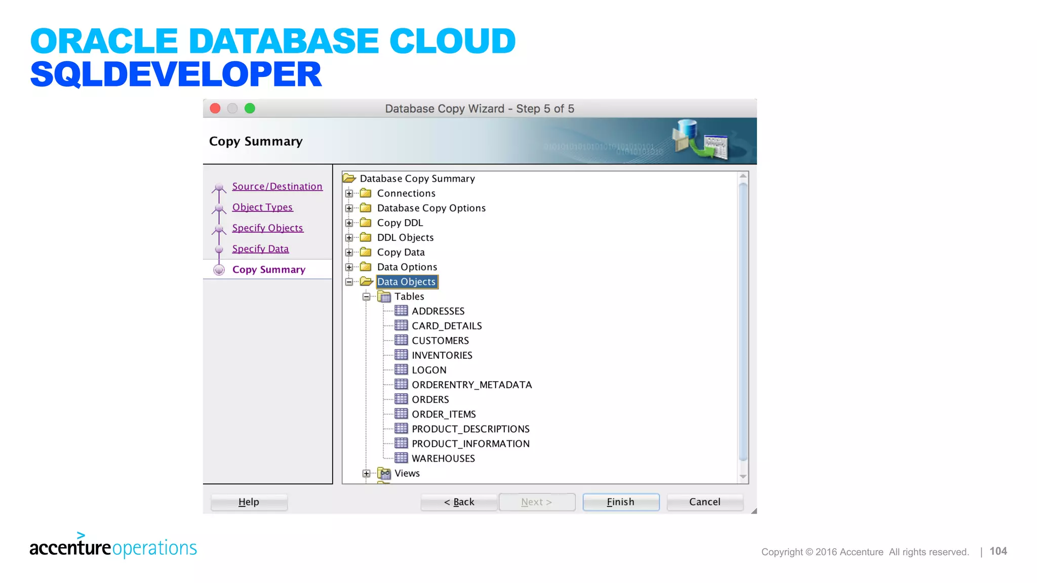Select the ORDERENTRY_METADATA table row

(471, 385)
